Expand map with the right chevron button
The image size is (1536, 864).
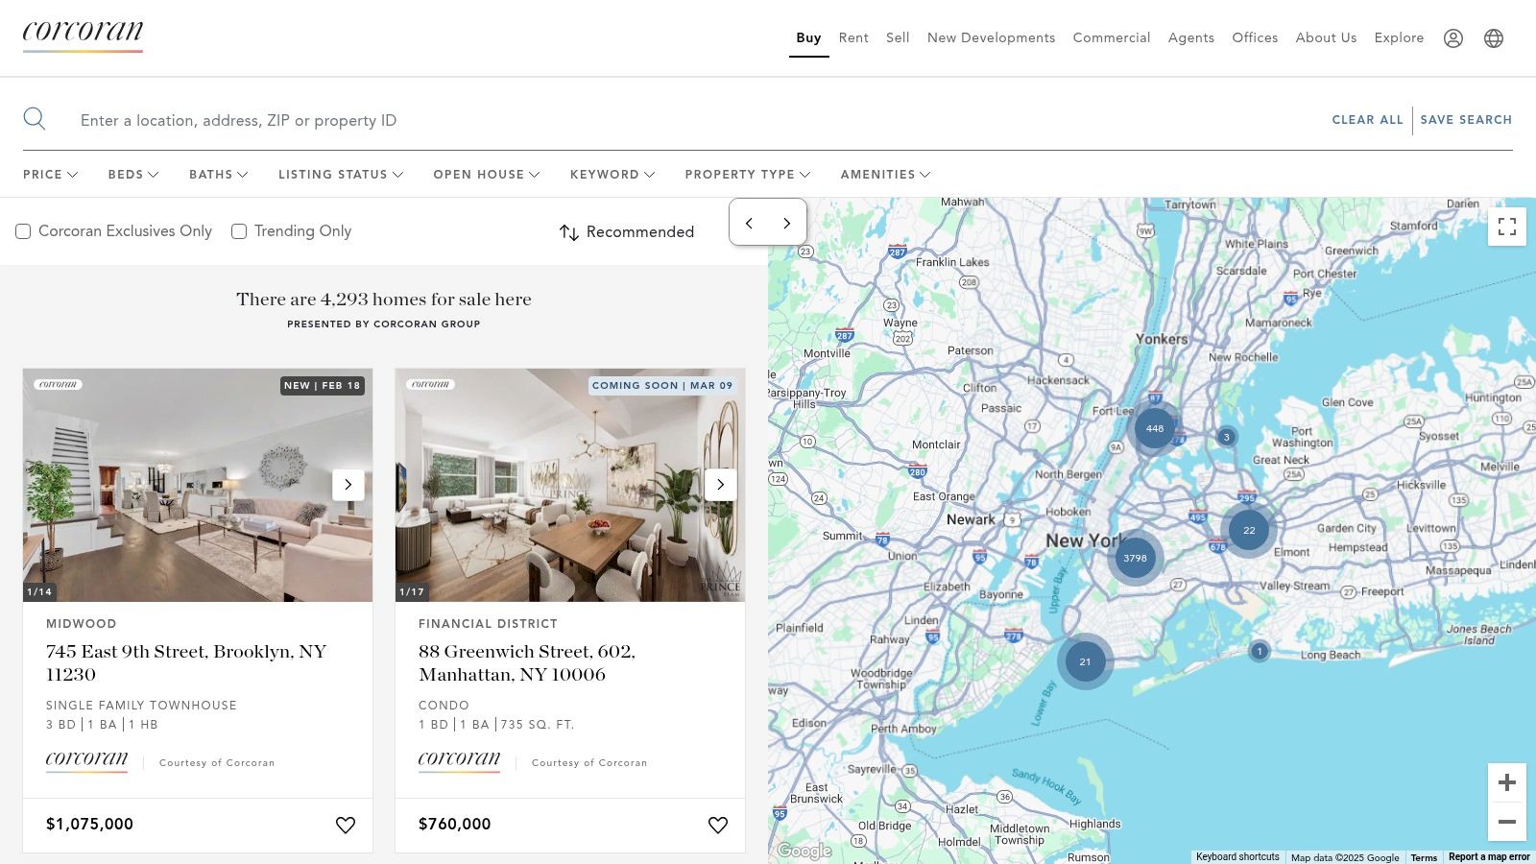(786, 223)
